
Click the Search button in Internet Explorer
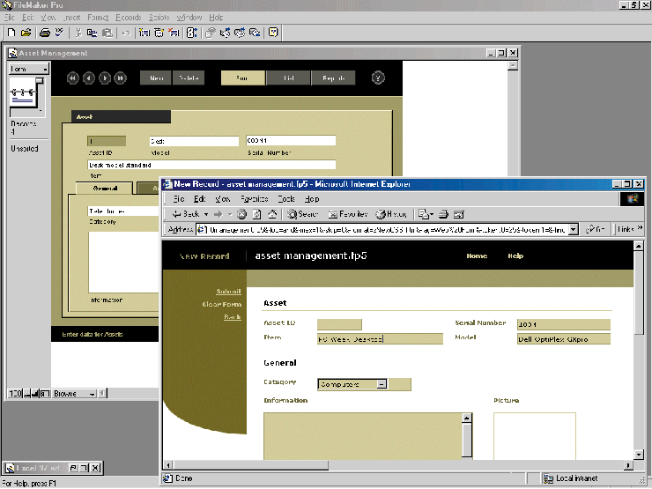(302, 214)
